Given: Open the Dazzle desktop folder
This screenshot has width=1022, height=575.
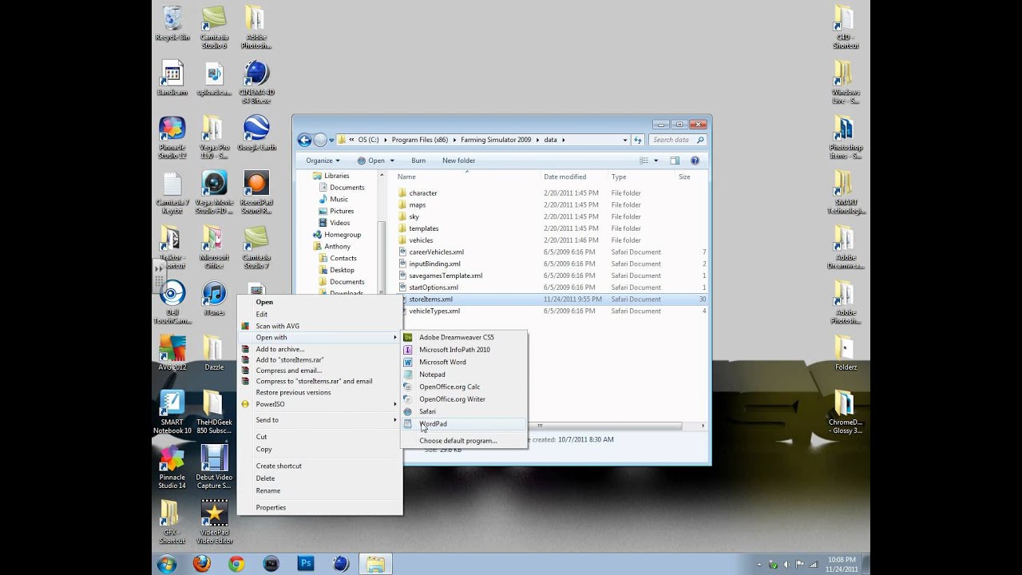Looking at the screenshot, I should [214, 352].
